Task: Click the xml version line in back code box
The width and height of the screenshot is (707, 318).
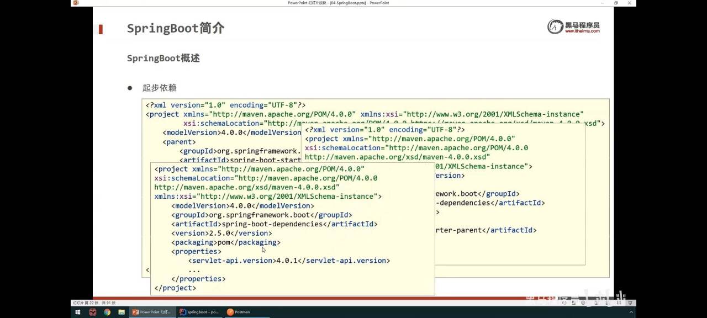Action: (225, 105)
